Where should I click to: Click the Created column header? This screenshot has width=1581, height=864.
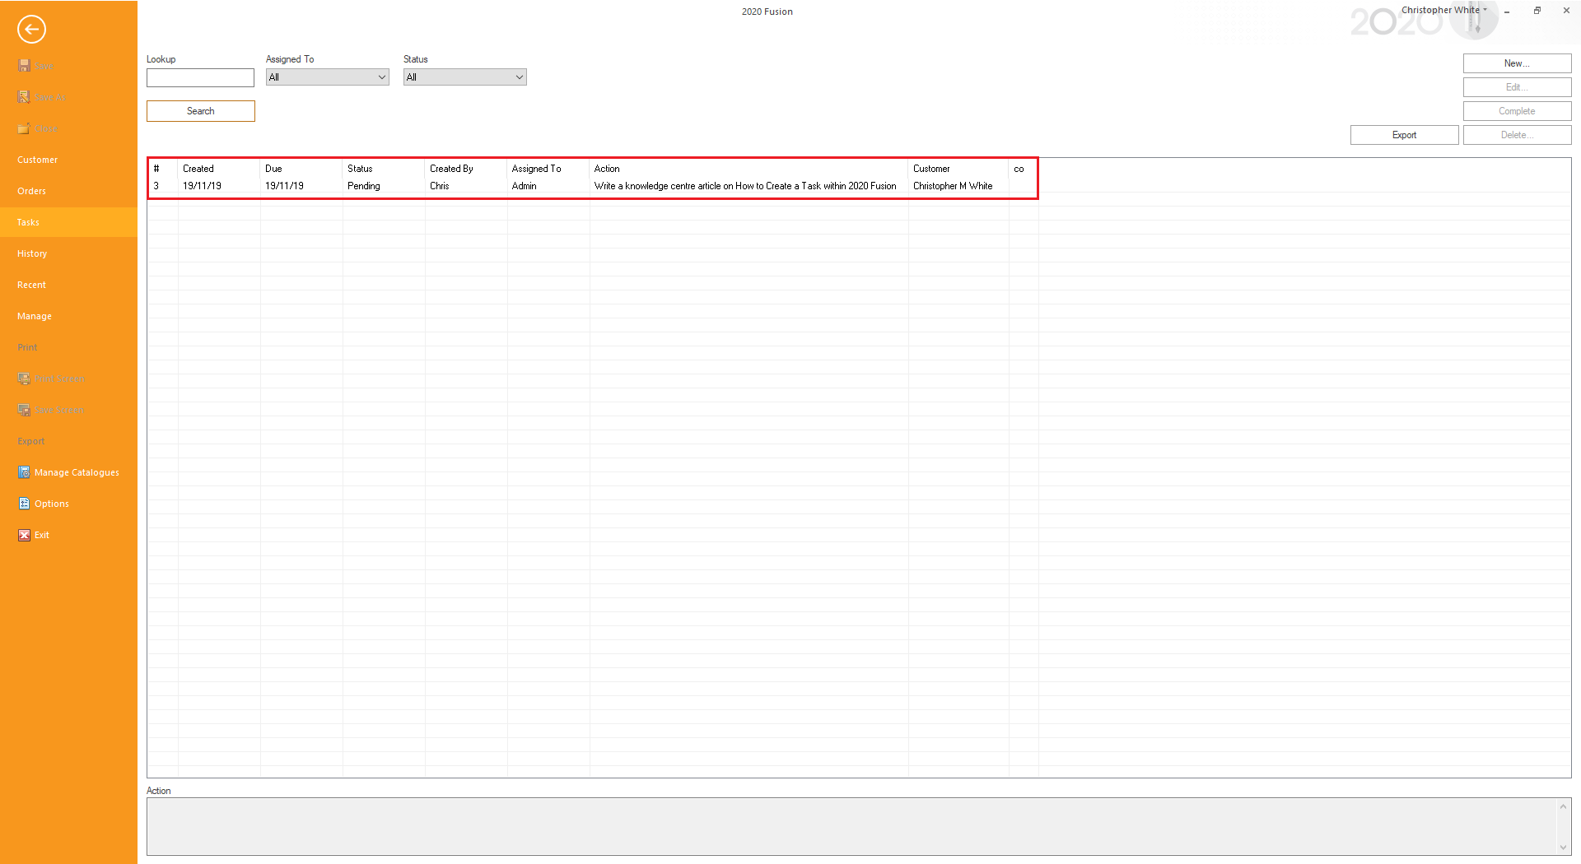tap(219, 169)
